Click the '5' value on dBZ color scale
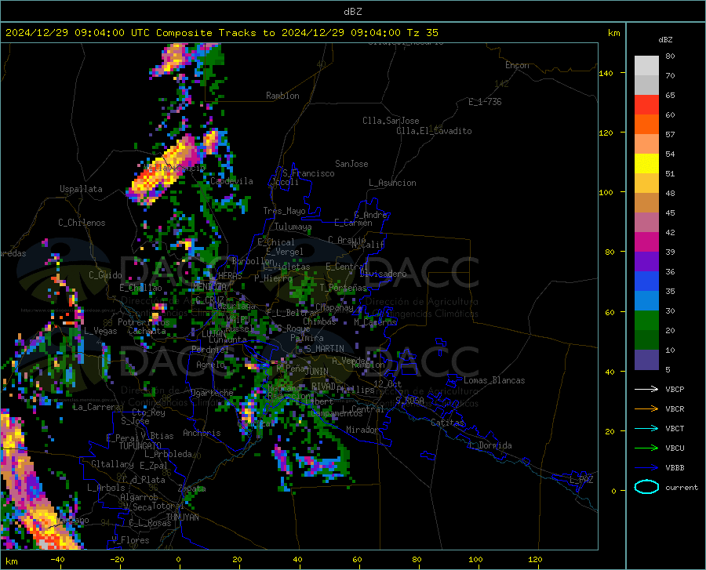This screenshot has height=570, width=706. click(668, 370)
